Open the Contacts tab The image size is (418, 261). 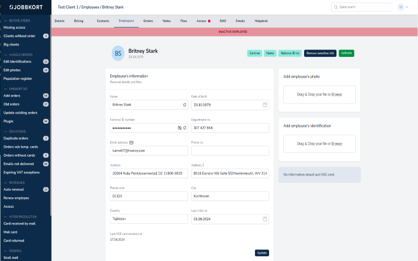click(103, 21)
